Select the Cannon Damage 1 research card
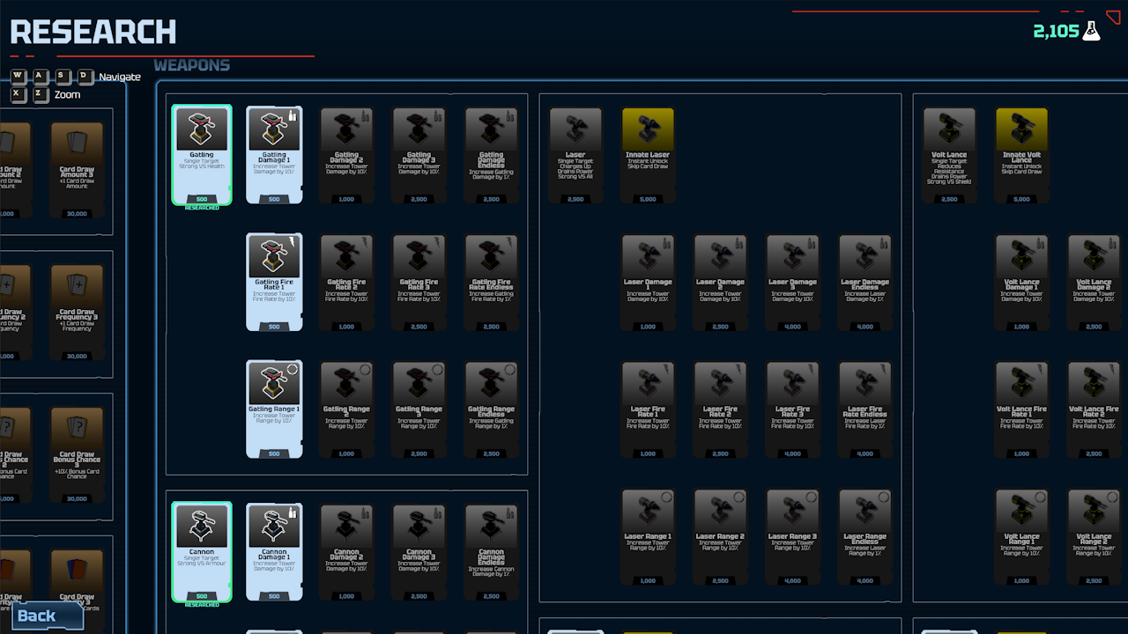Viewport: 1128px width, 634px height. point(274,552)
